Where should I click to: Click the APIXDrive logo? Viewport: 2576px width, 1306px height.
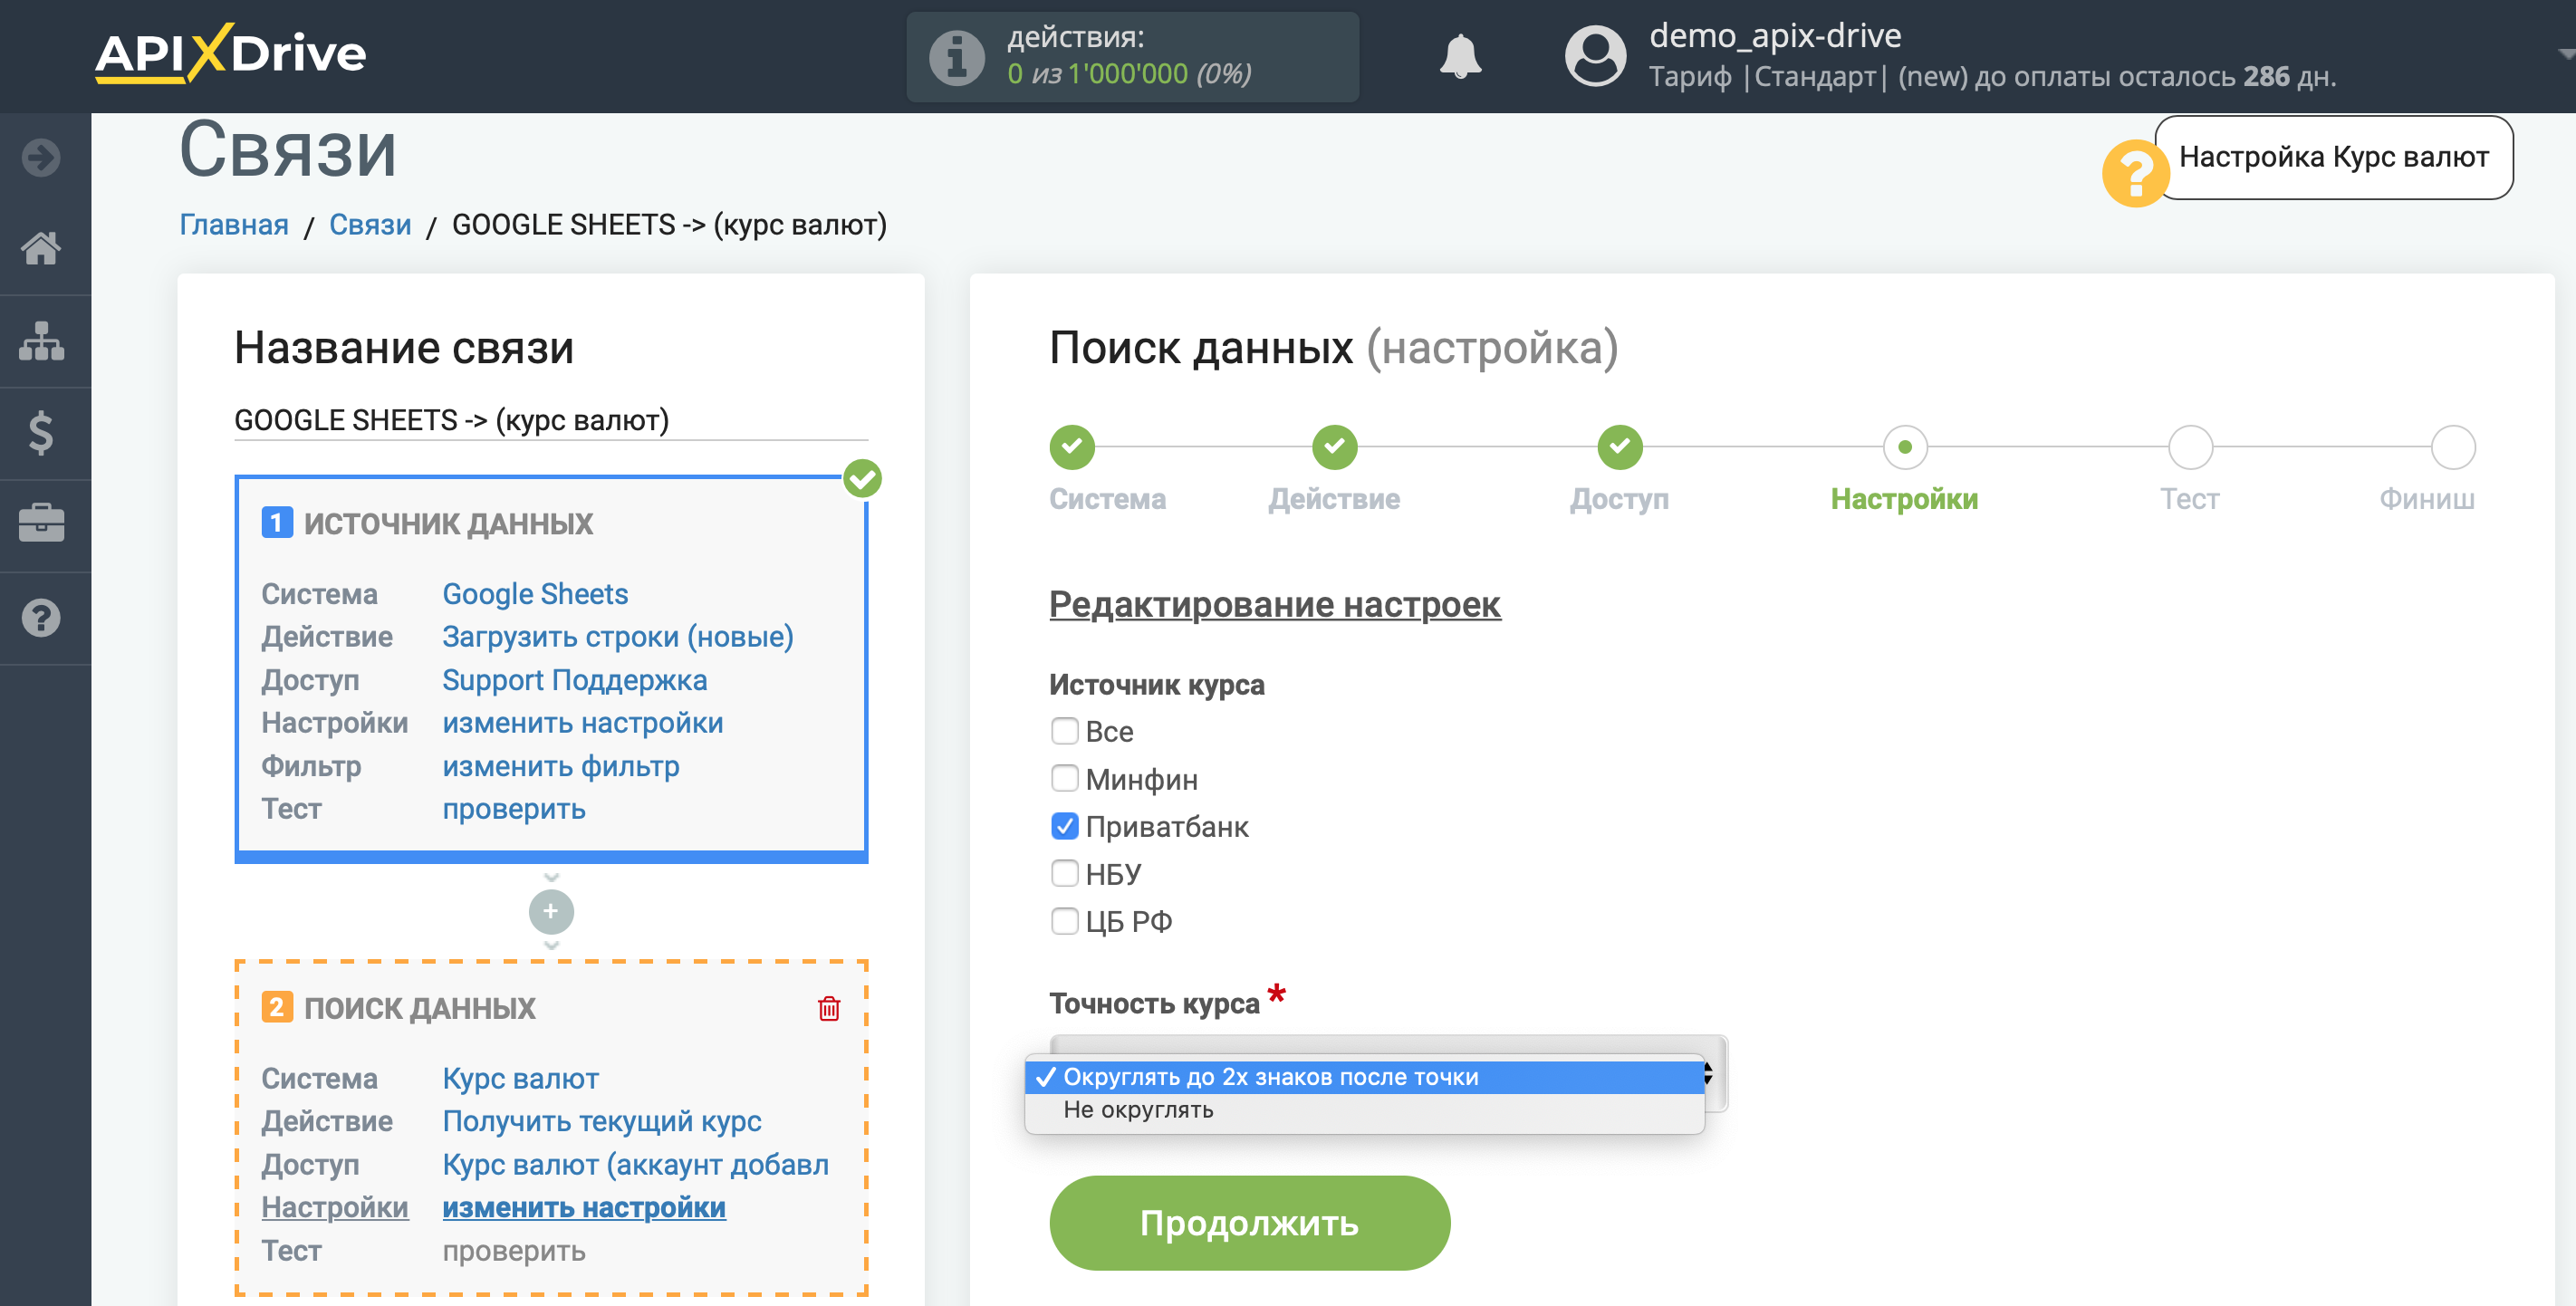coord(231,53)
